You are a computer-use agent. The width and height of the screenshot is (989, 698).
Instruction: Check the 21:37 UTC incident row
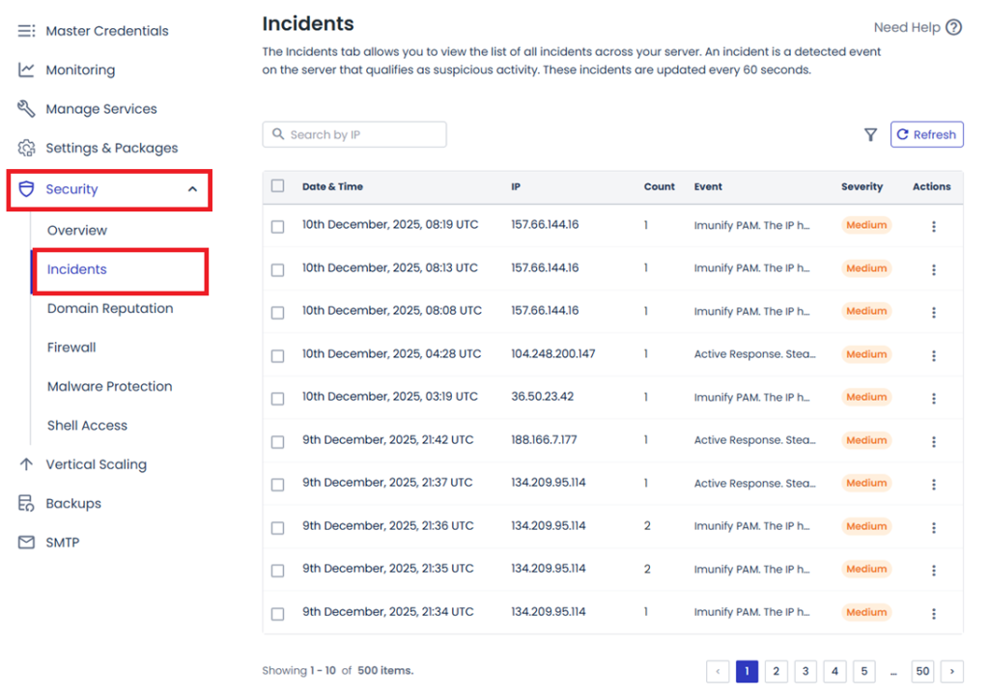click(x=277, y=485)
